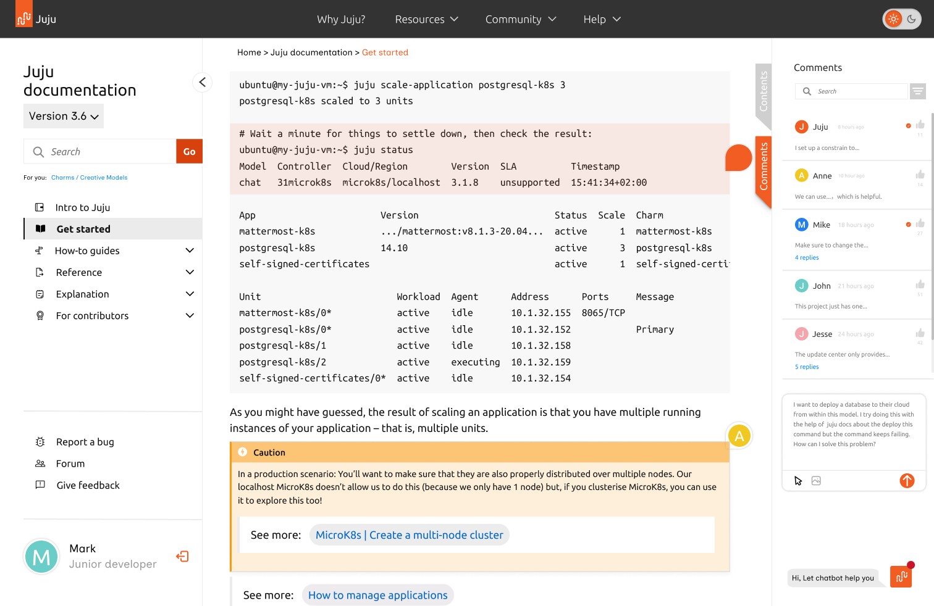This screenshot has height=606, width=934.
Task: Expand Jesse's 5 replies
Action: (x=807, y=367)
